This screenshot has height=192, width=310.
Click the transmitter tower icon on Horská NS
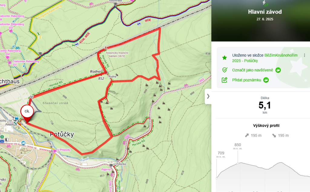pos(31,97)
